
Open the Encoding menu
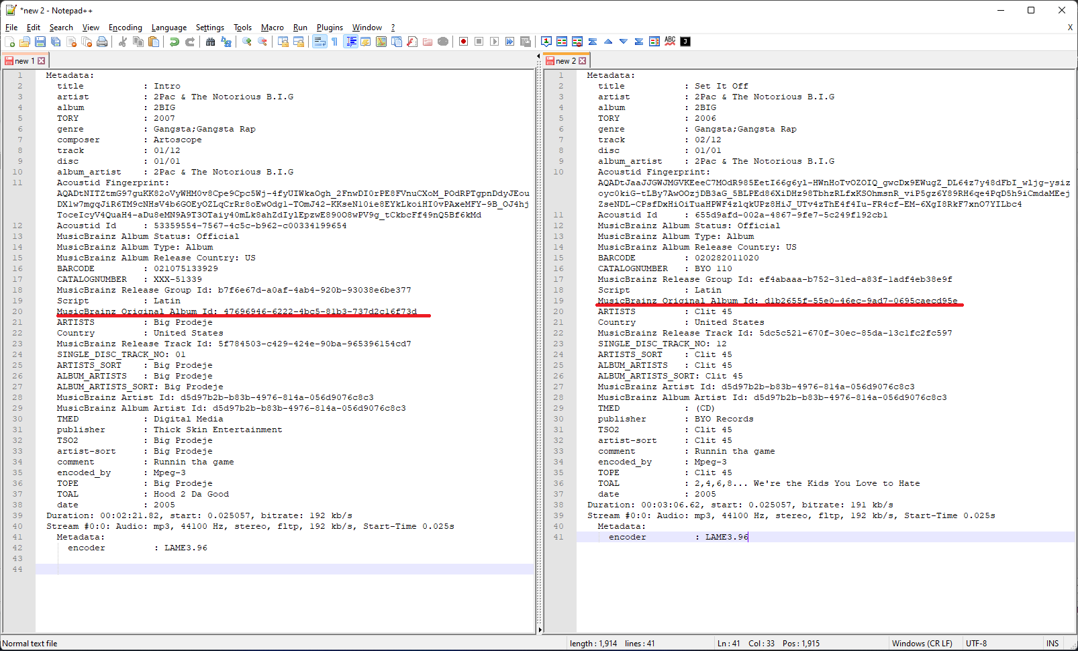tap(126, 28)
